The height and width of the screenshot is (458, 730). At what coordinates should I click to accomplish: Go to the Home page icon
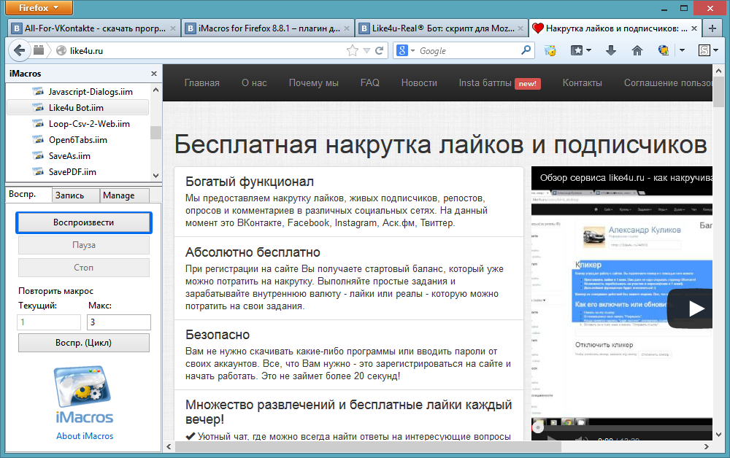pyautogui.click(x=637, y=50)
